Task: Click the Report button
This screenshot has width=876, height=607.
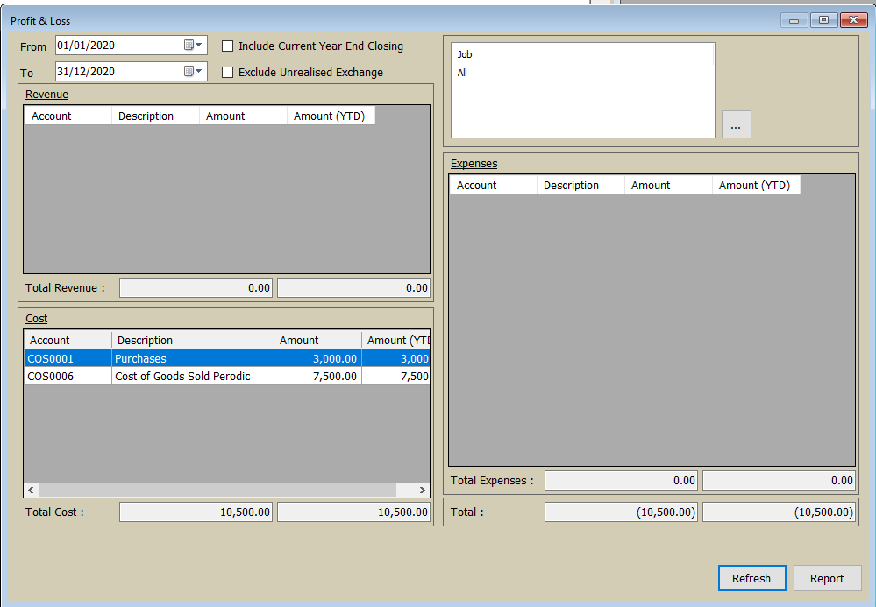Action: click(x=827, y=578)
